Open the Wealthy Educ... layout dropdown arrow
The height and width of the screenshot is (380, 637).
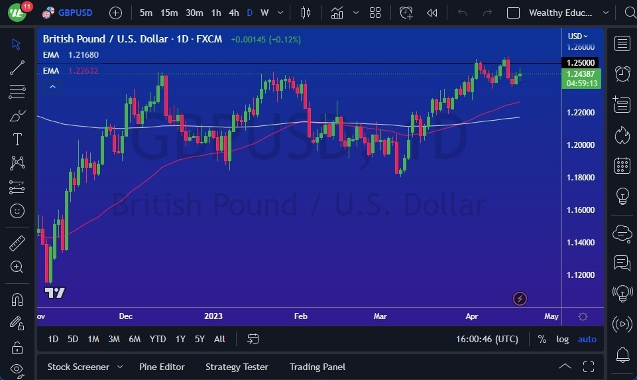point(606,13)
